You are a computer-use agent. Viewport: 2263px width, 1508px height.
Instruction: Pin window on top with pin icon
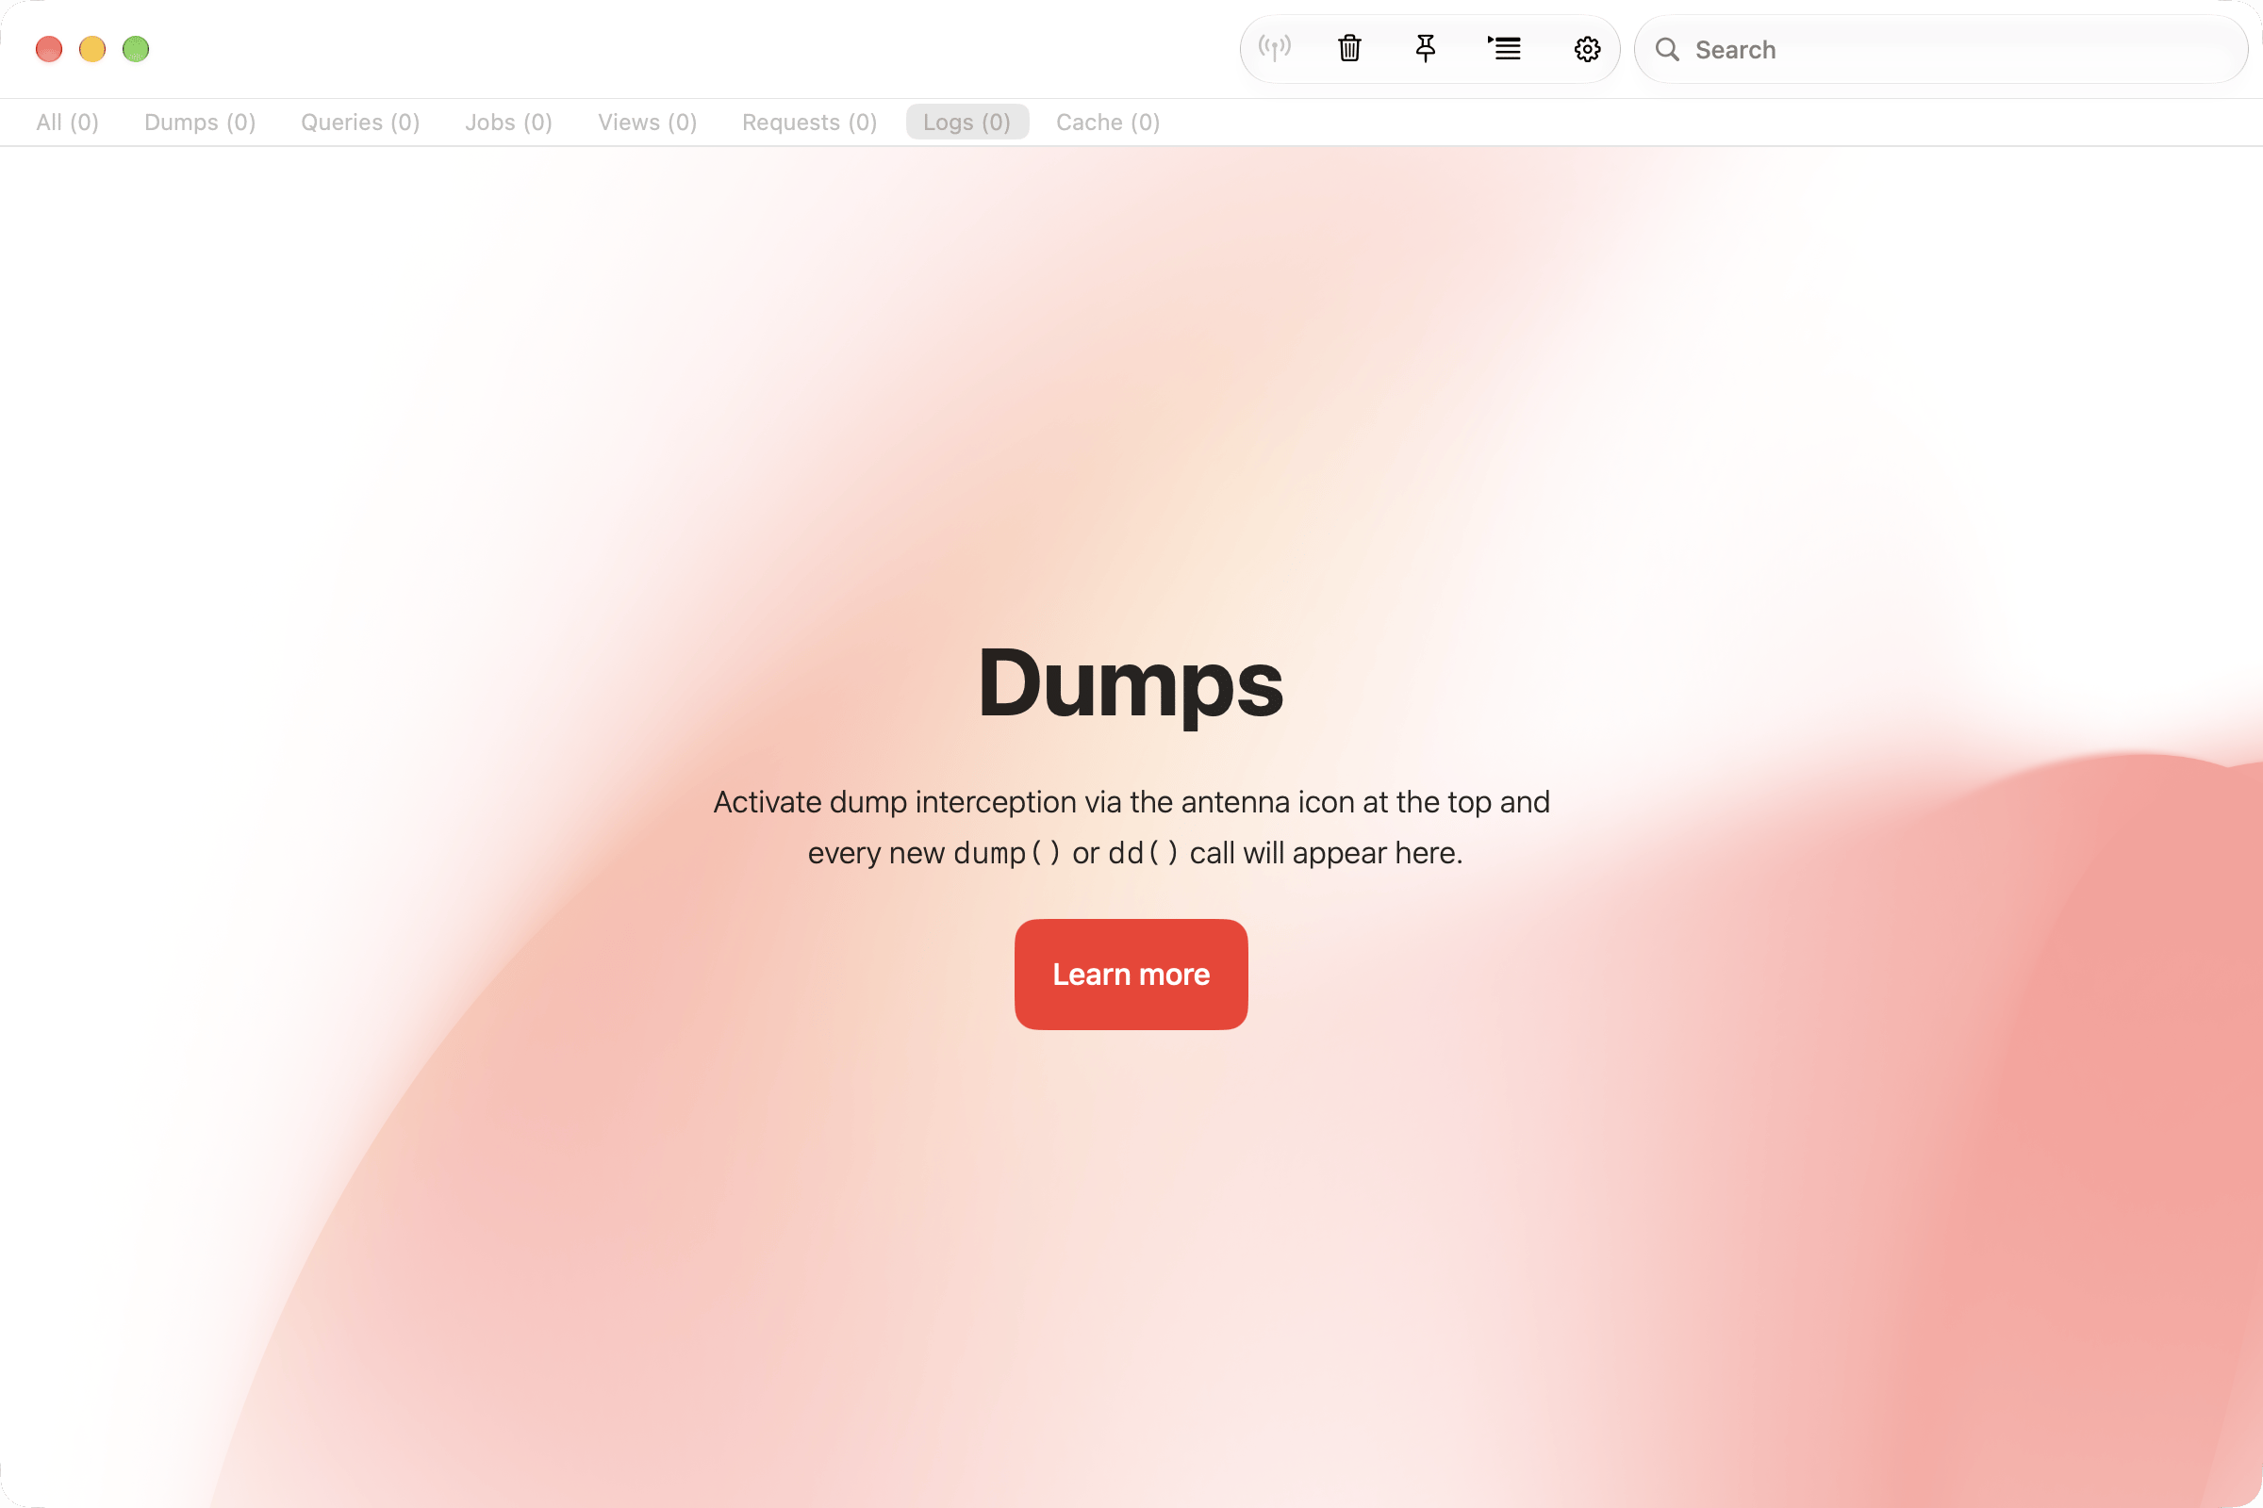click(1425, 48)
